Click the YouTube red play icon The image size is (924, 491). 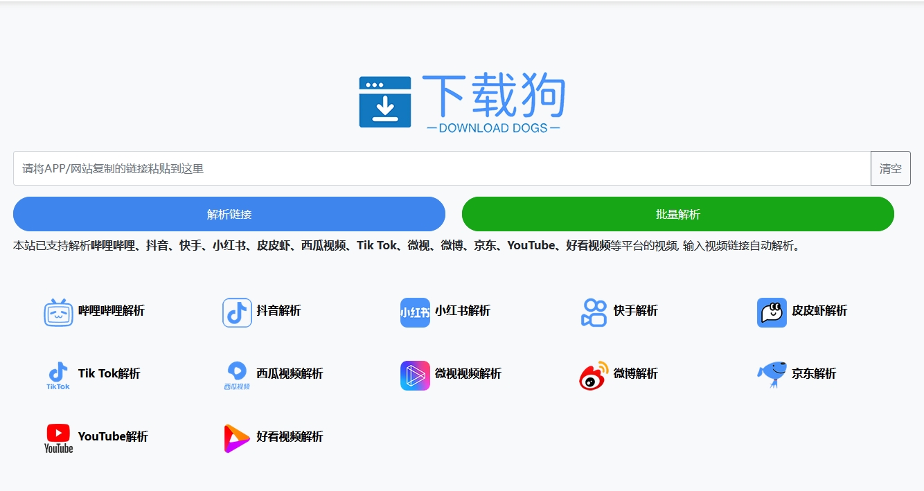[58, 438]
